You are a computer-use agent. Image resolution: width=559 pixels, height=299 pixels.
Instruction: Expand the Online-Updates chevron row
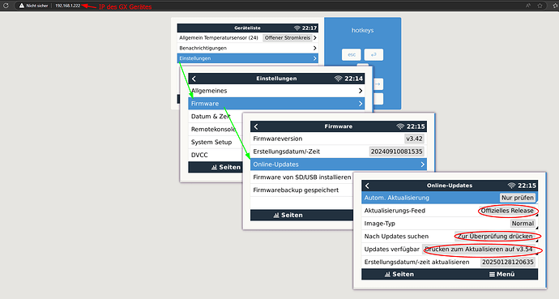click(x=339, y=164)
